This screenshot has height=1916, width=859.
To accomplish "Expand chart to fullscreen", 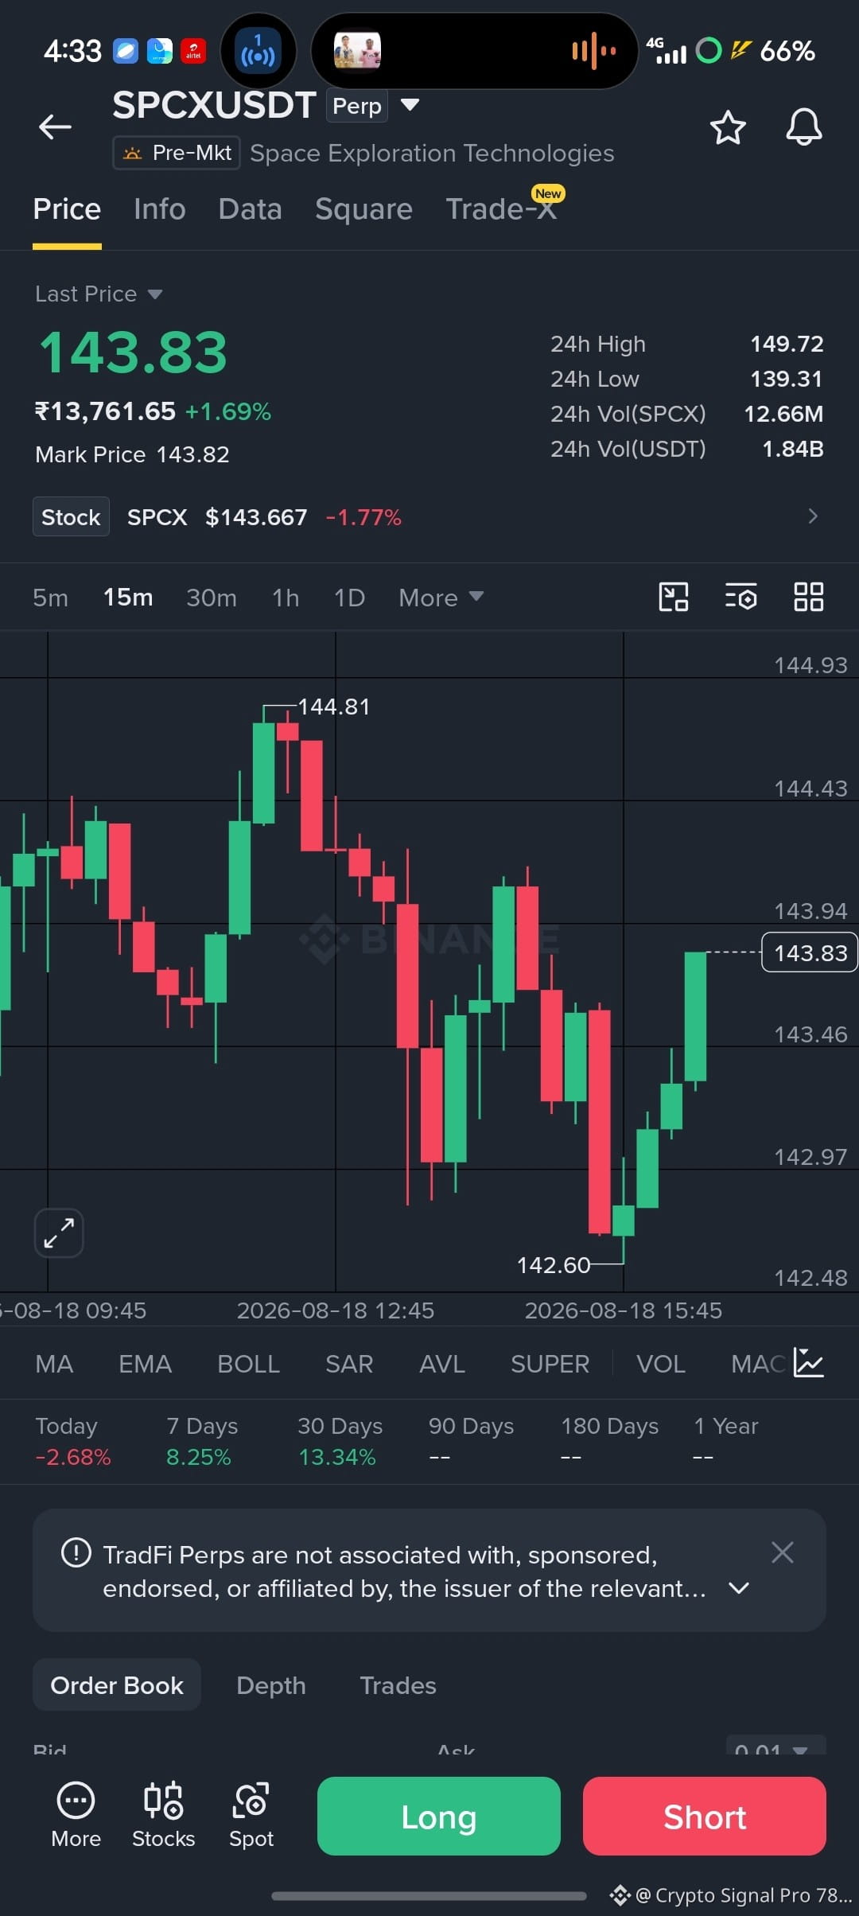I will click(59, 1233).
